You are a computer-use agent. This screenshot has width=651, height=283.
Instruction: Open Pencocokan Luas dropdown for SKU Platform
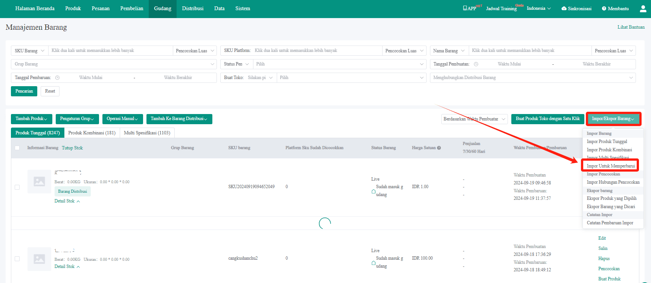(x=404, y=50)
